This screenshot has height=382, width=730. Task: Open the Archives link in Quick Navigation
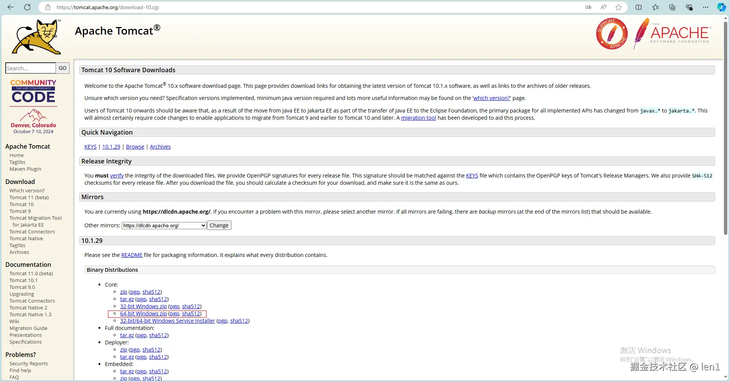160,147
